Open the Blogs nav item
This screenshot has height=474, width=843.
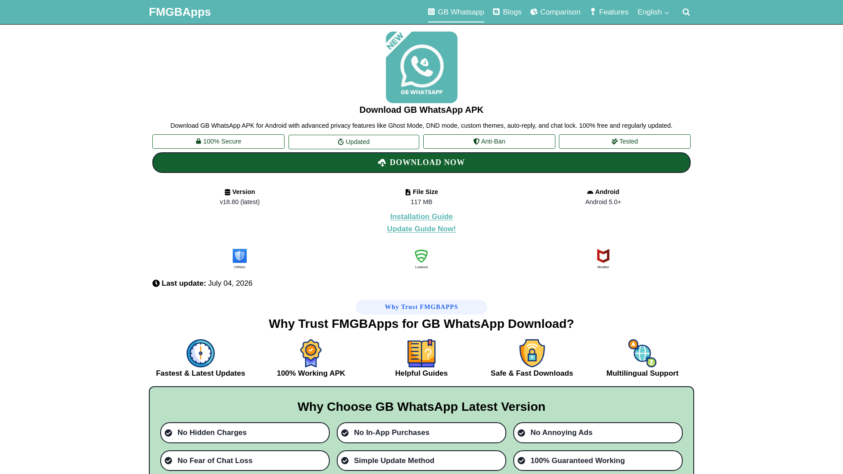click(507, 12)
